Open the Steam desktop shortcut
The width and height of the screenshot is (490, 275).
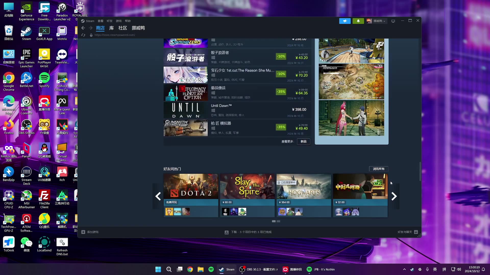(27, 33)
